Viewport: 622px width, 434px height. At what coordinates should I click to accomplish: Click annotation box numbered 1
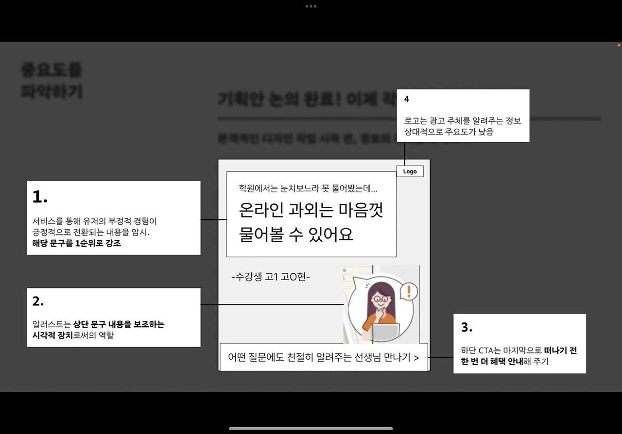(x=113, y=217)
